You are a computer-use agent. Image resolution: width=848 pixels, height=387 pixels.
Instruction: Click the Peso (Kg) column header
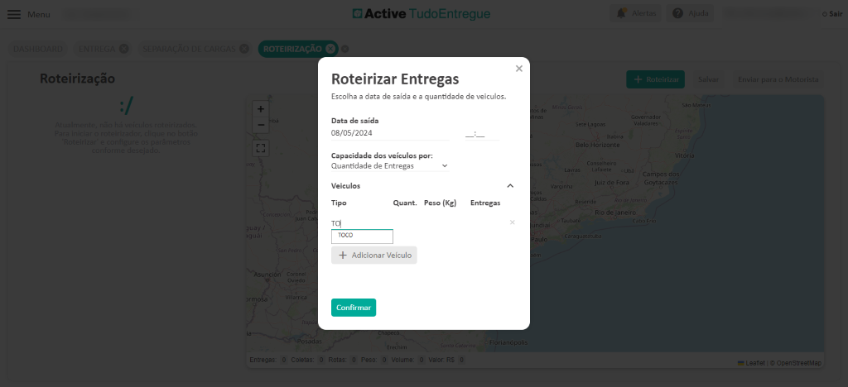441,203
